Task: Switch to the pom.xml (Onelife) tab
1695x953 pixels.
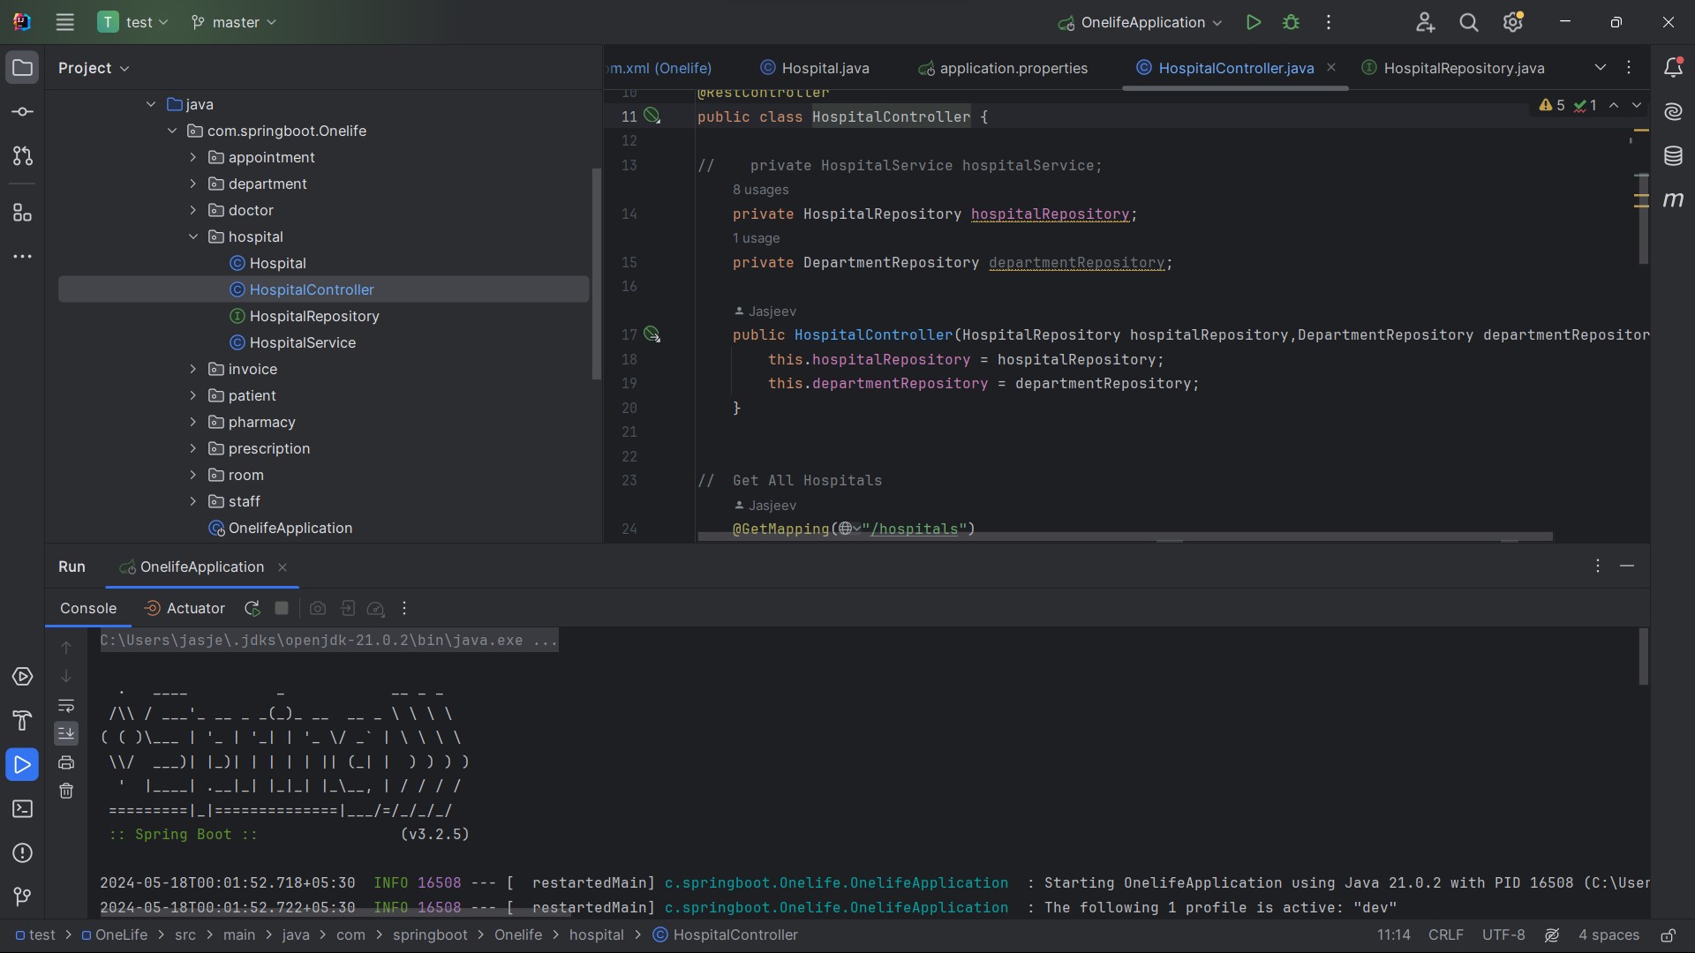Action: tap(660, 68)
